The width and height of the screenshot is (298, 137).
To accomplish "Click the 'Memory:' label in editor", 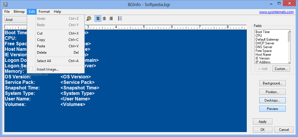I will pyautogui.click(x=15, y=71).
